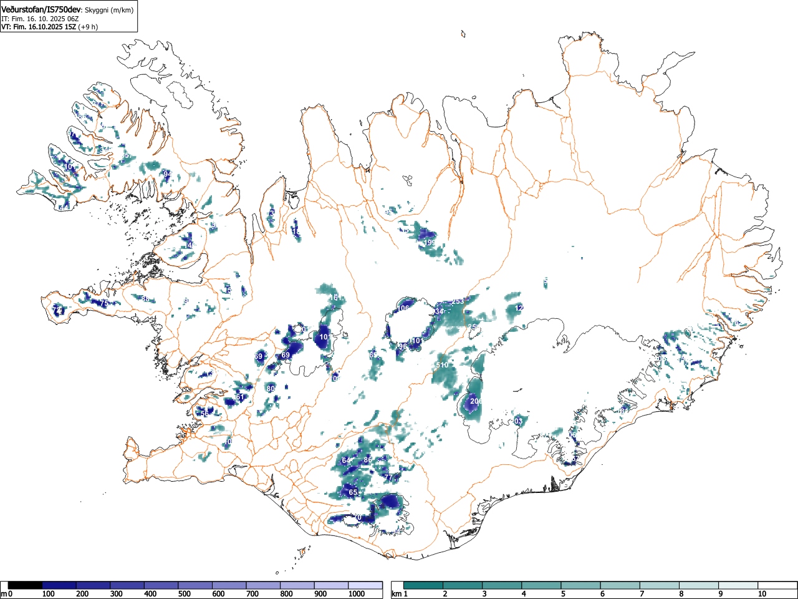Select the 100–200 m dark blue legend swatch
Screen dimensions: 798x599
click(x=59, y=585)
